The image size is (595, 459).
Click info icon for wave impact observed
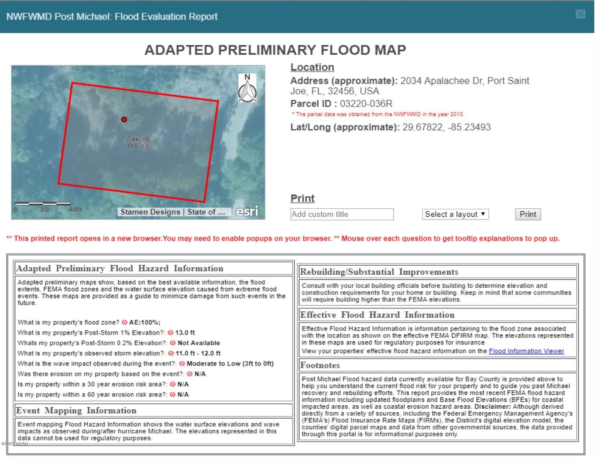tap(182, 364)
